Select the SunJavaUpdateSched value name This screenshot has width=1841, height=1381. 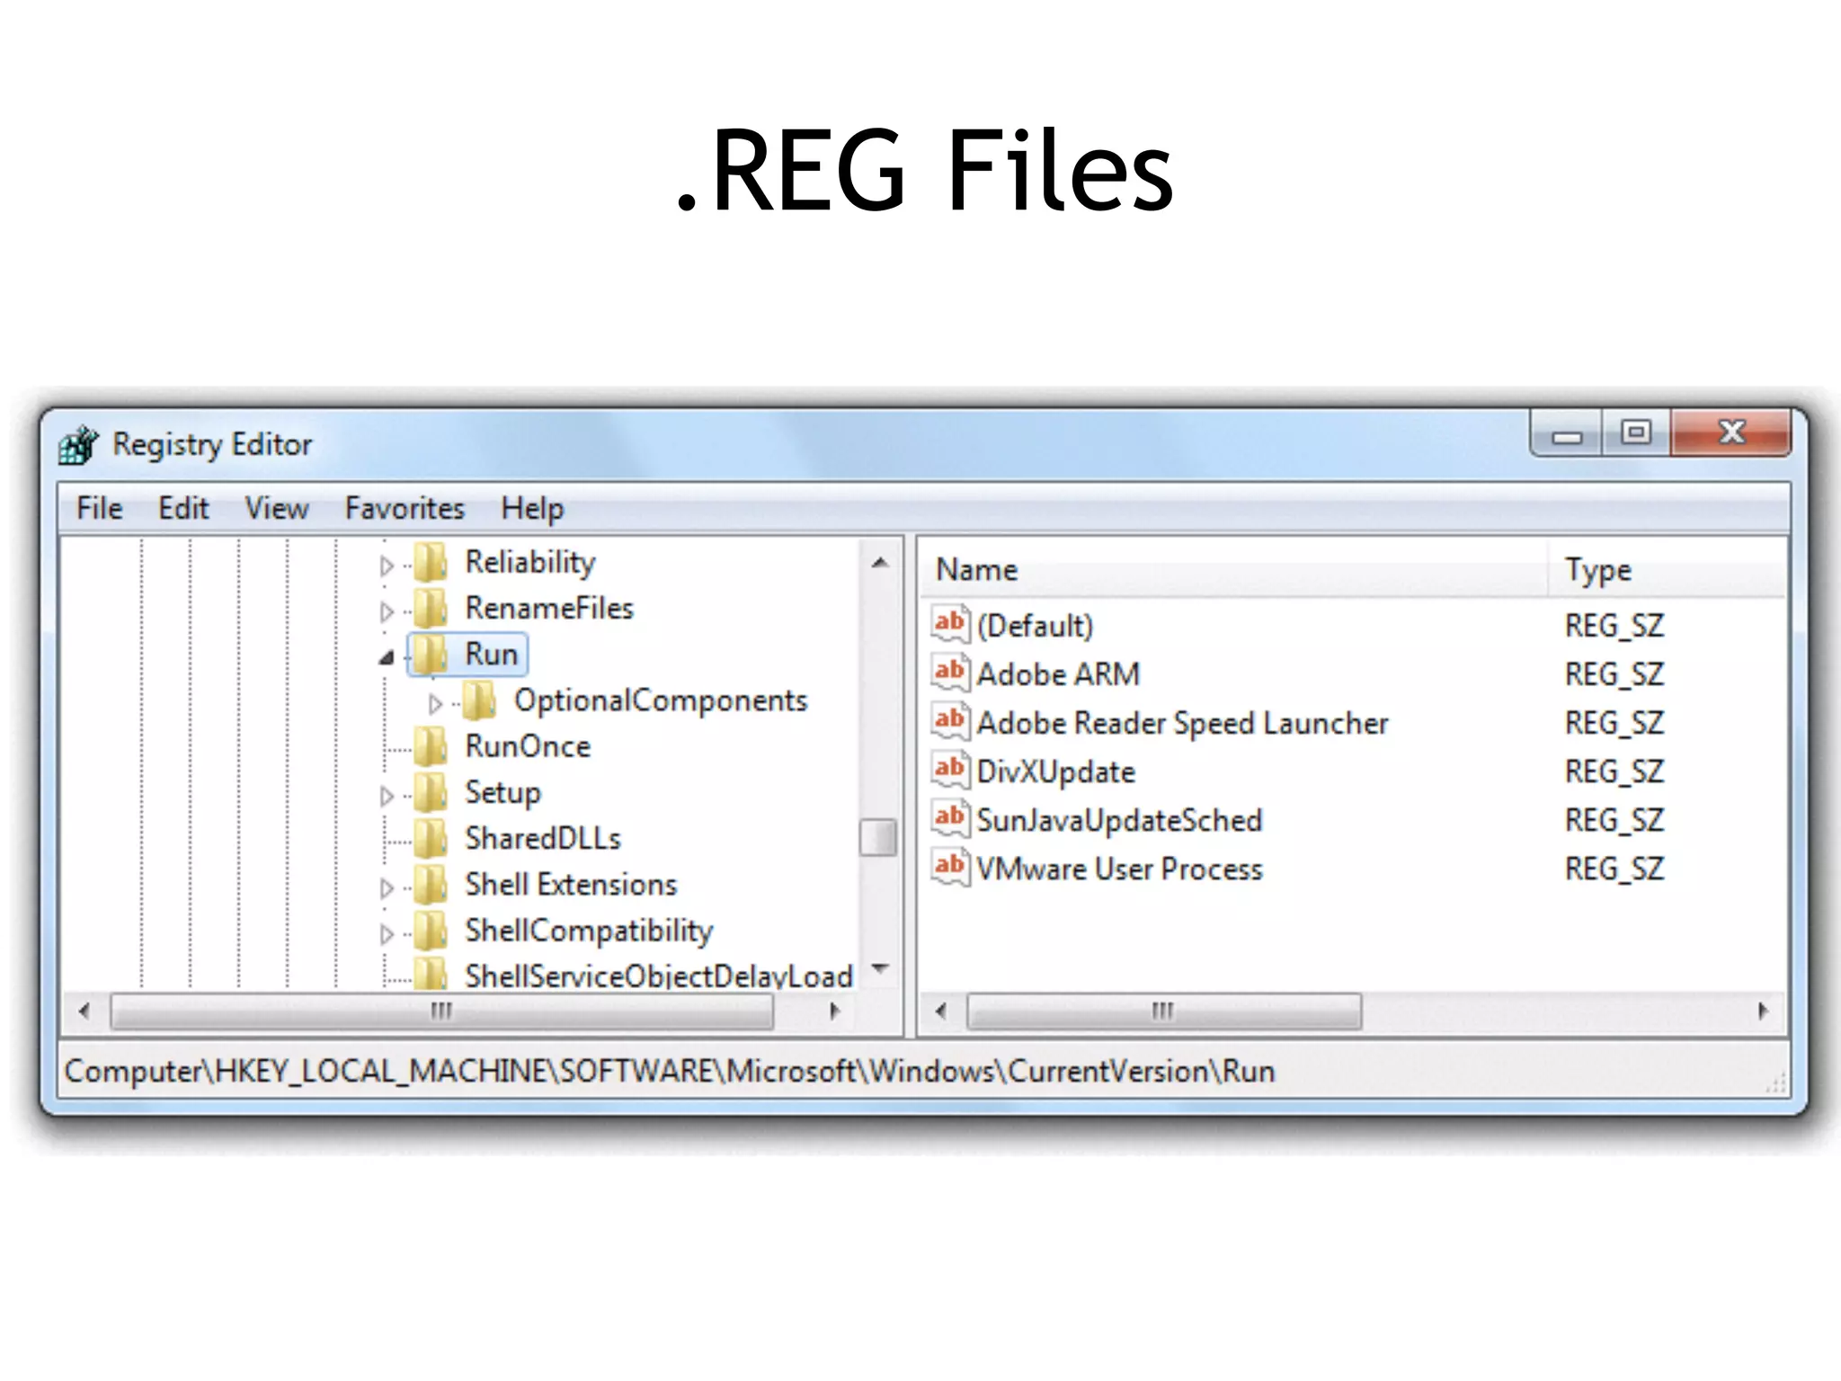tap(1119, 820)
